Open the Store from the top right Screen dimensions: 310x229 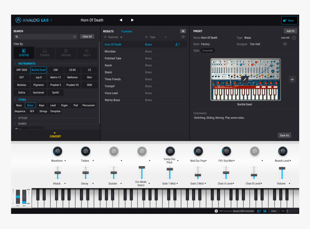tap(289, 20)
